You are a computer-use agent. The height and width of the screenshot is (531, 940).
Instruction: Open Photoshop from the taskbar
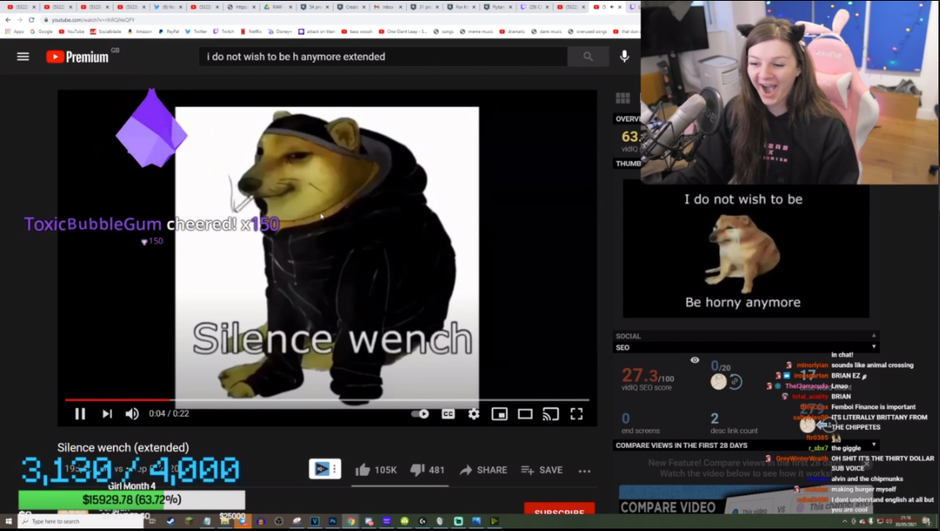click(333, 521)
